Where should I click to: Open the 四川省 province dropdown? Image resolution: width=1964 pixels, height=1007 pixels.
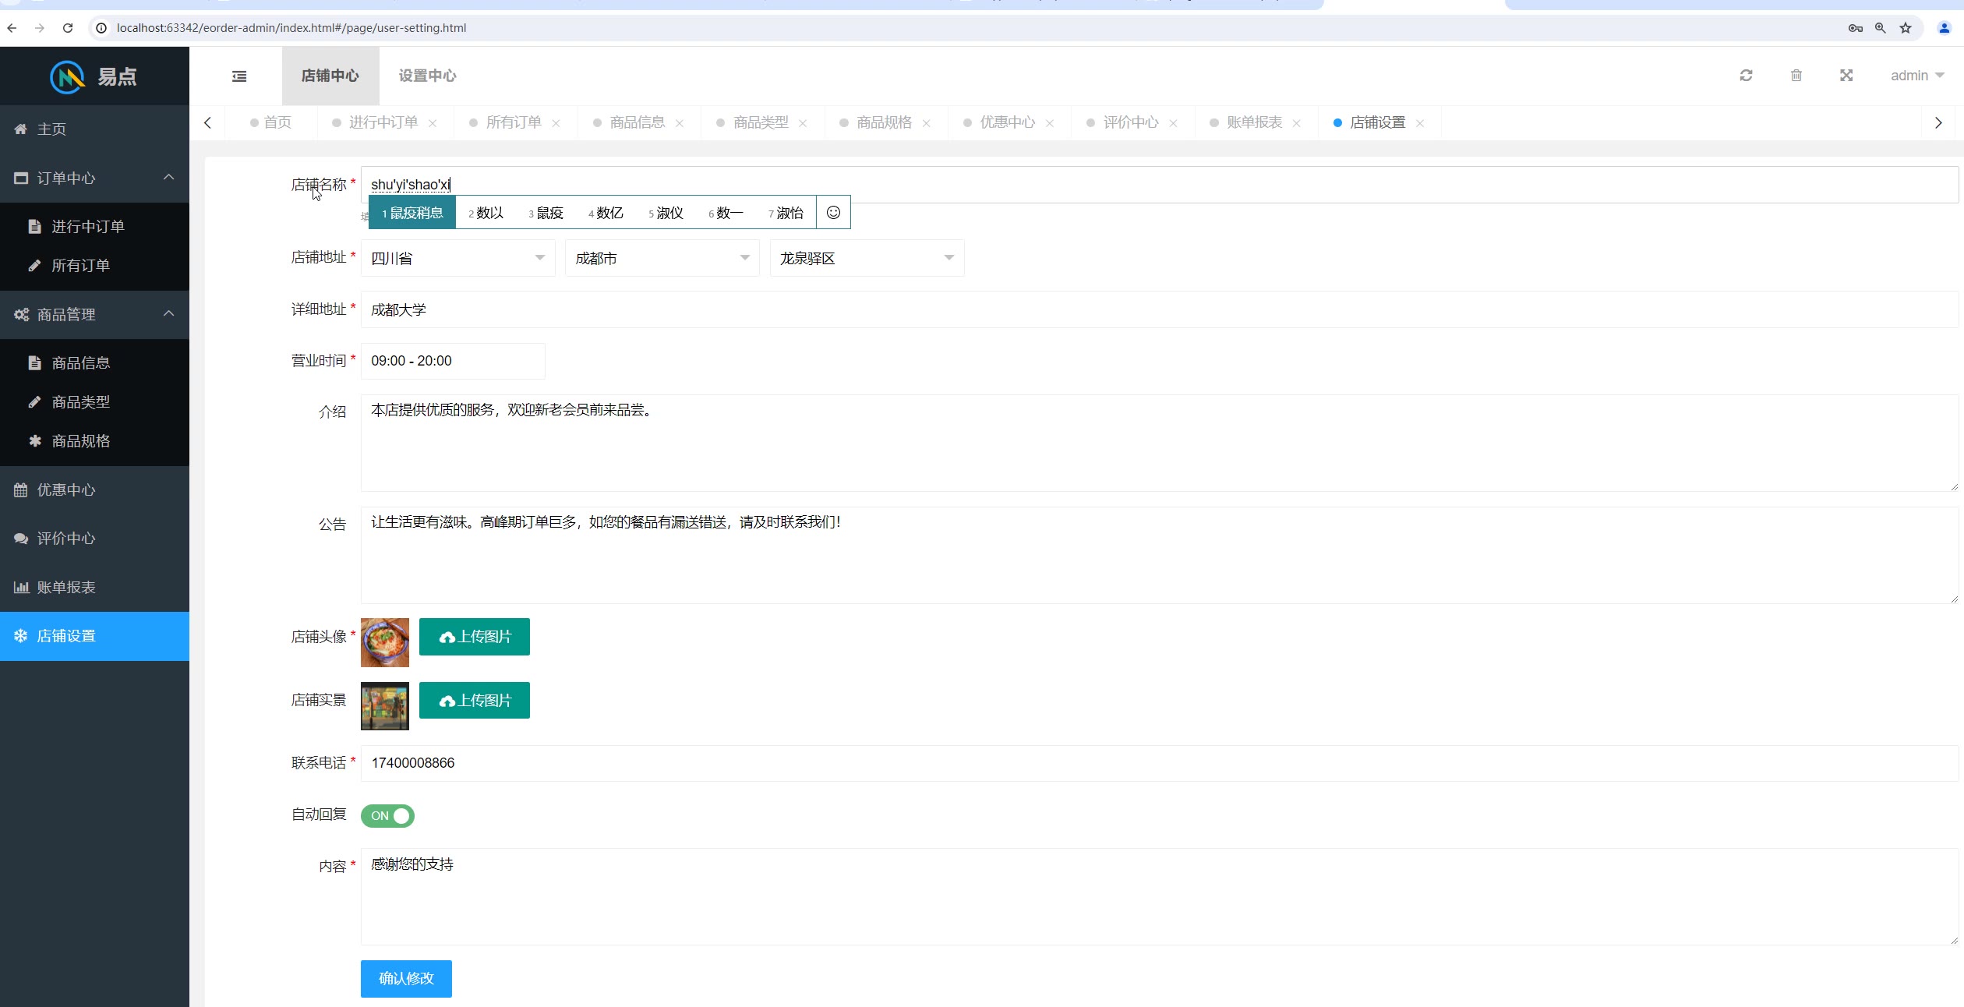point(457,258)
